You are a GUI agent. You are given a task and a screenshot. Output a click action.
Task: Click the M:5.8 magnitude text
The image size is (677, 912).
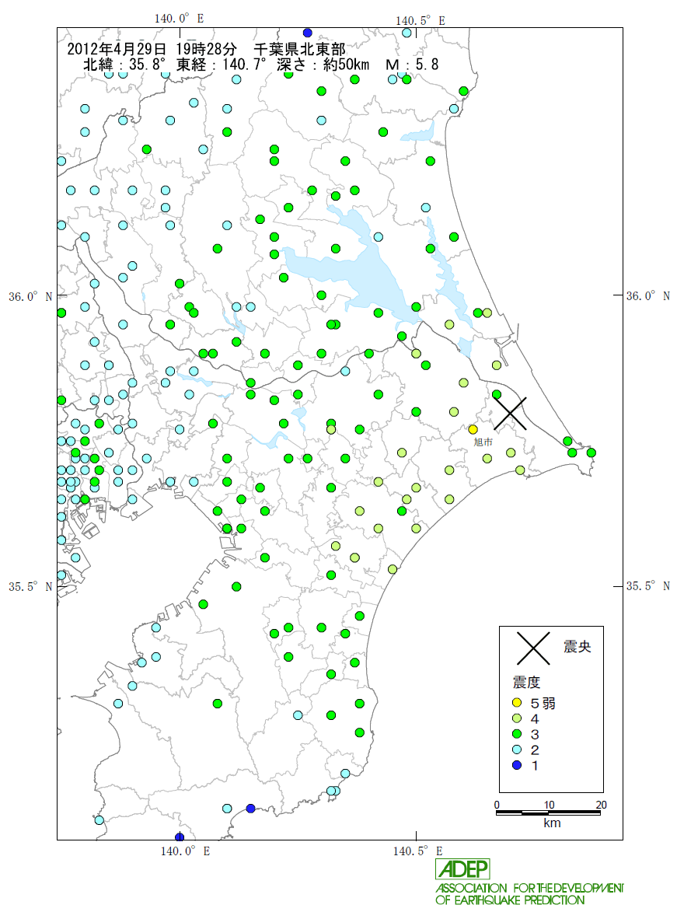[x=412, y=64]
